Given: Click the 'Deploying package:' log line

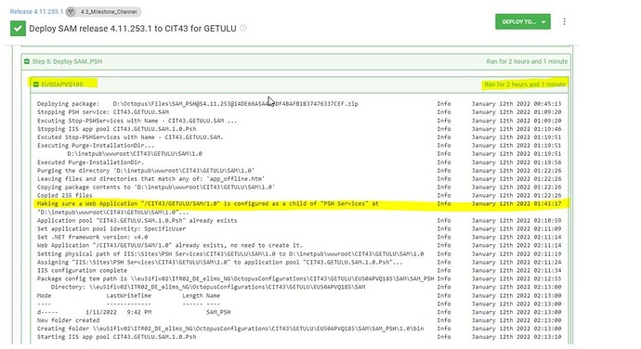Looking at the screenshot, I should (198, 104).
